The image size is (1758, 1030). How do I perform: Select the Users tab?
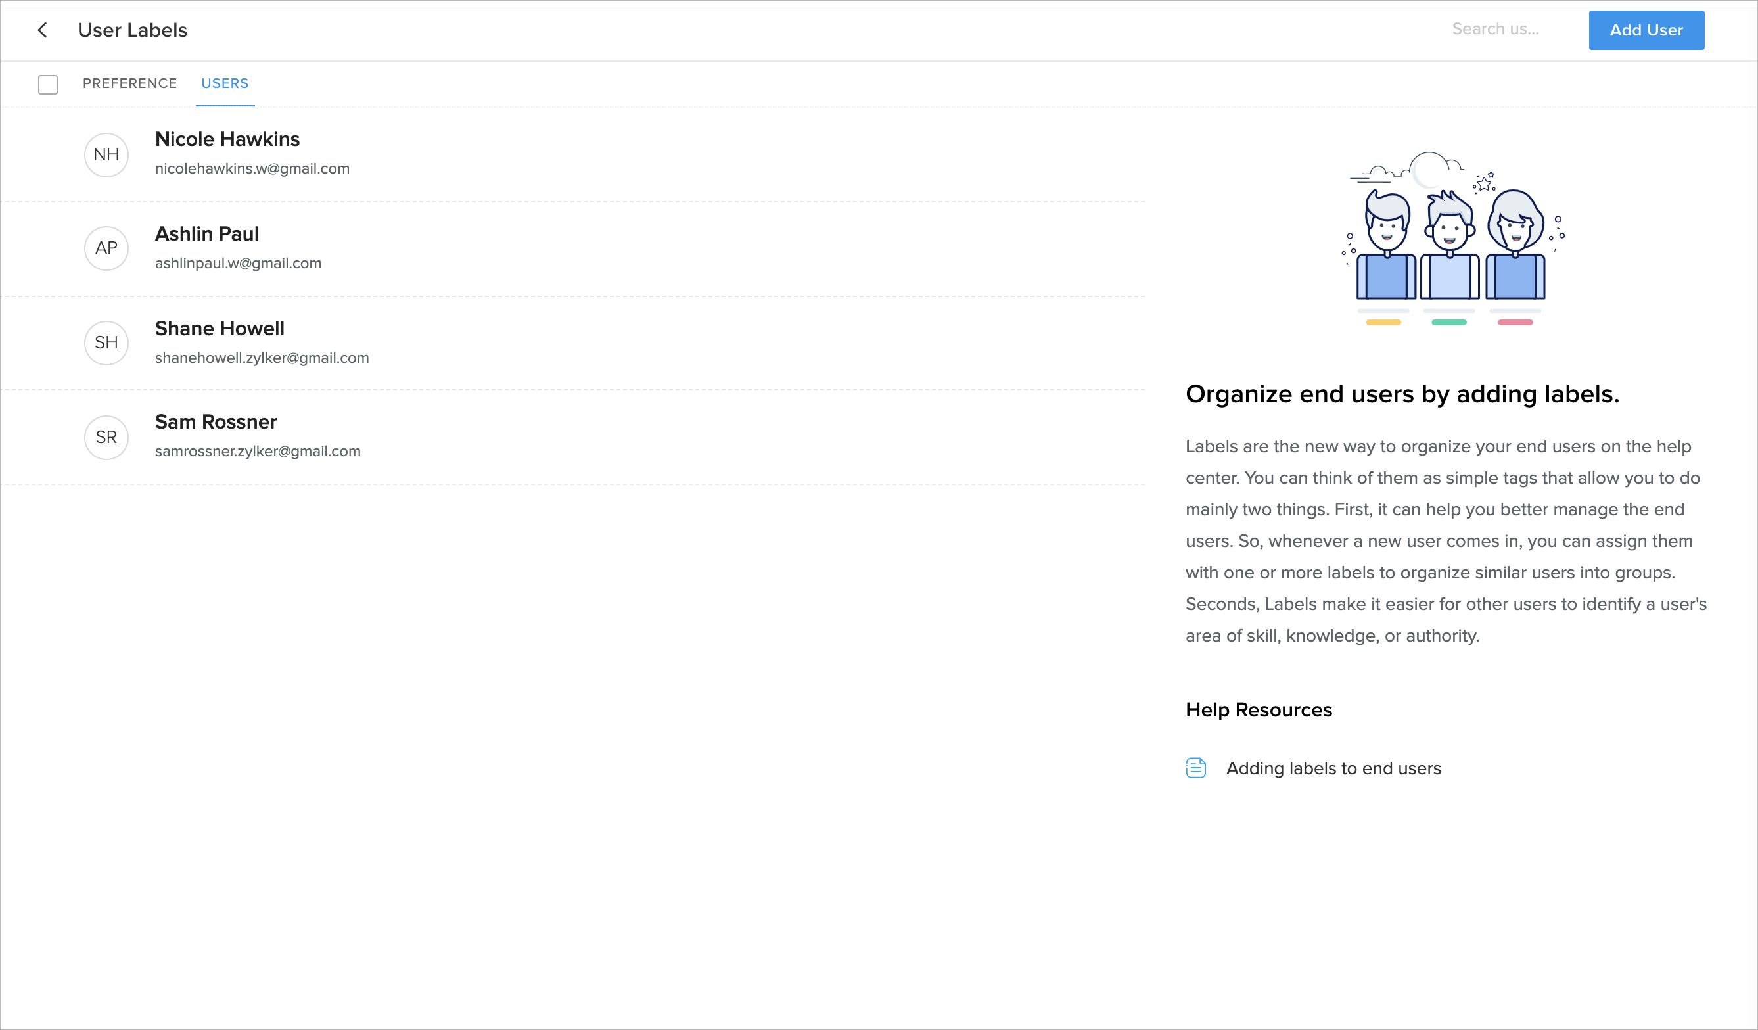point(225,83)
